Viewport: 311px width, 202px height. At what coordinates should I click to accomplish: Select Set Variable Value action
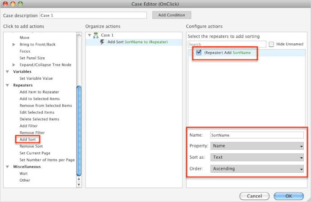click(36, 78)
